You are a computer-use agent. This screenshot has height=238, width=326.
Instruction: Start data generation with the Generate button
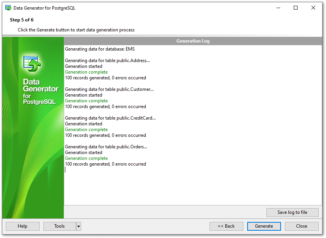point(264,226)
